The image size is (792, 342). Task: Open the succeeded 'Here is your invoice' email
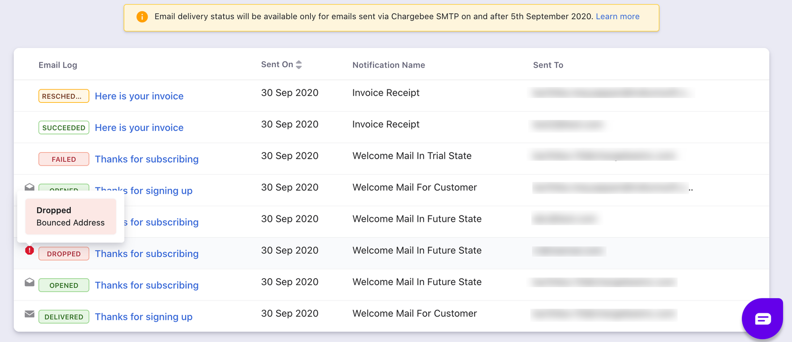[x=139, y=128]
